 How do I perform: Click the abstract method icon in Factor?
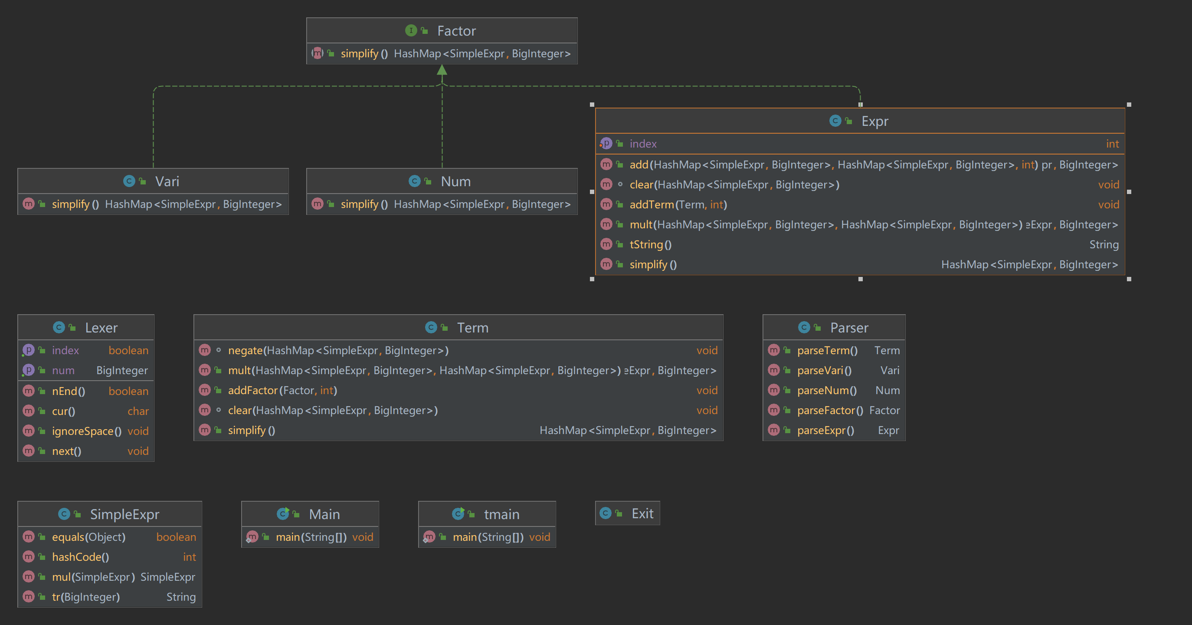point(318,53)
